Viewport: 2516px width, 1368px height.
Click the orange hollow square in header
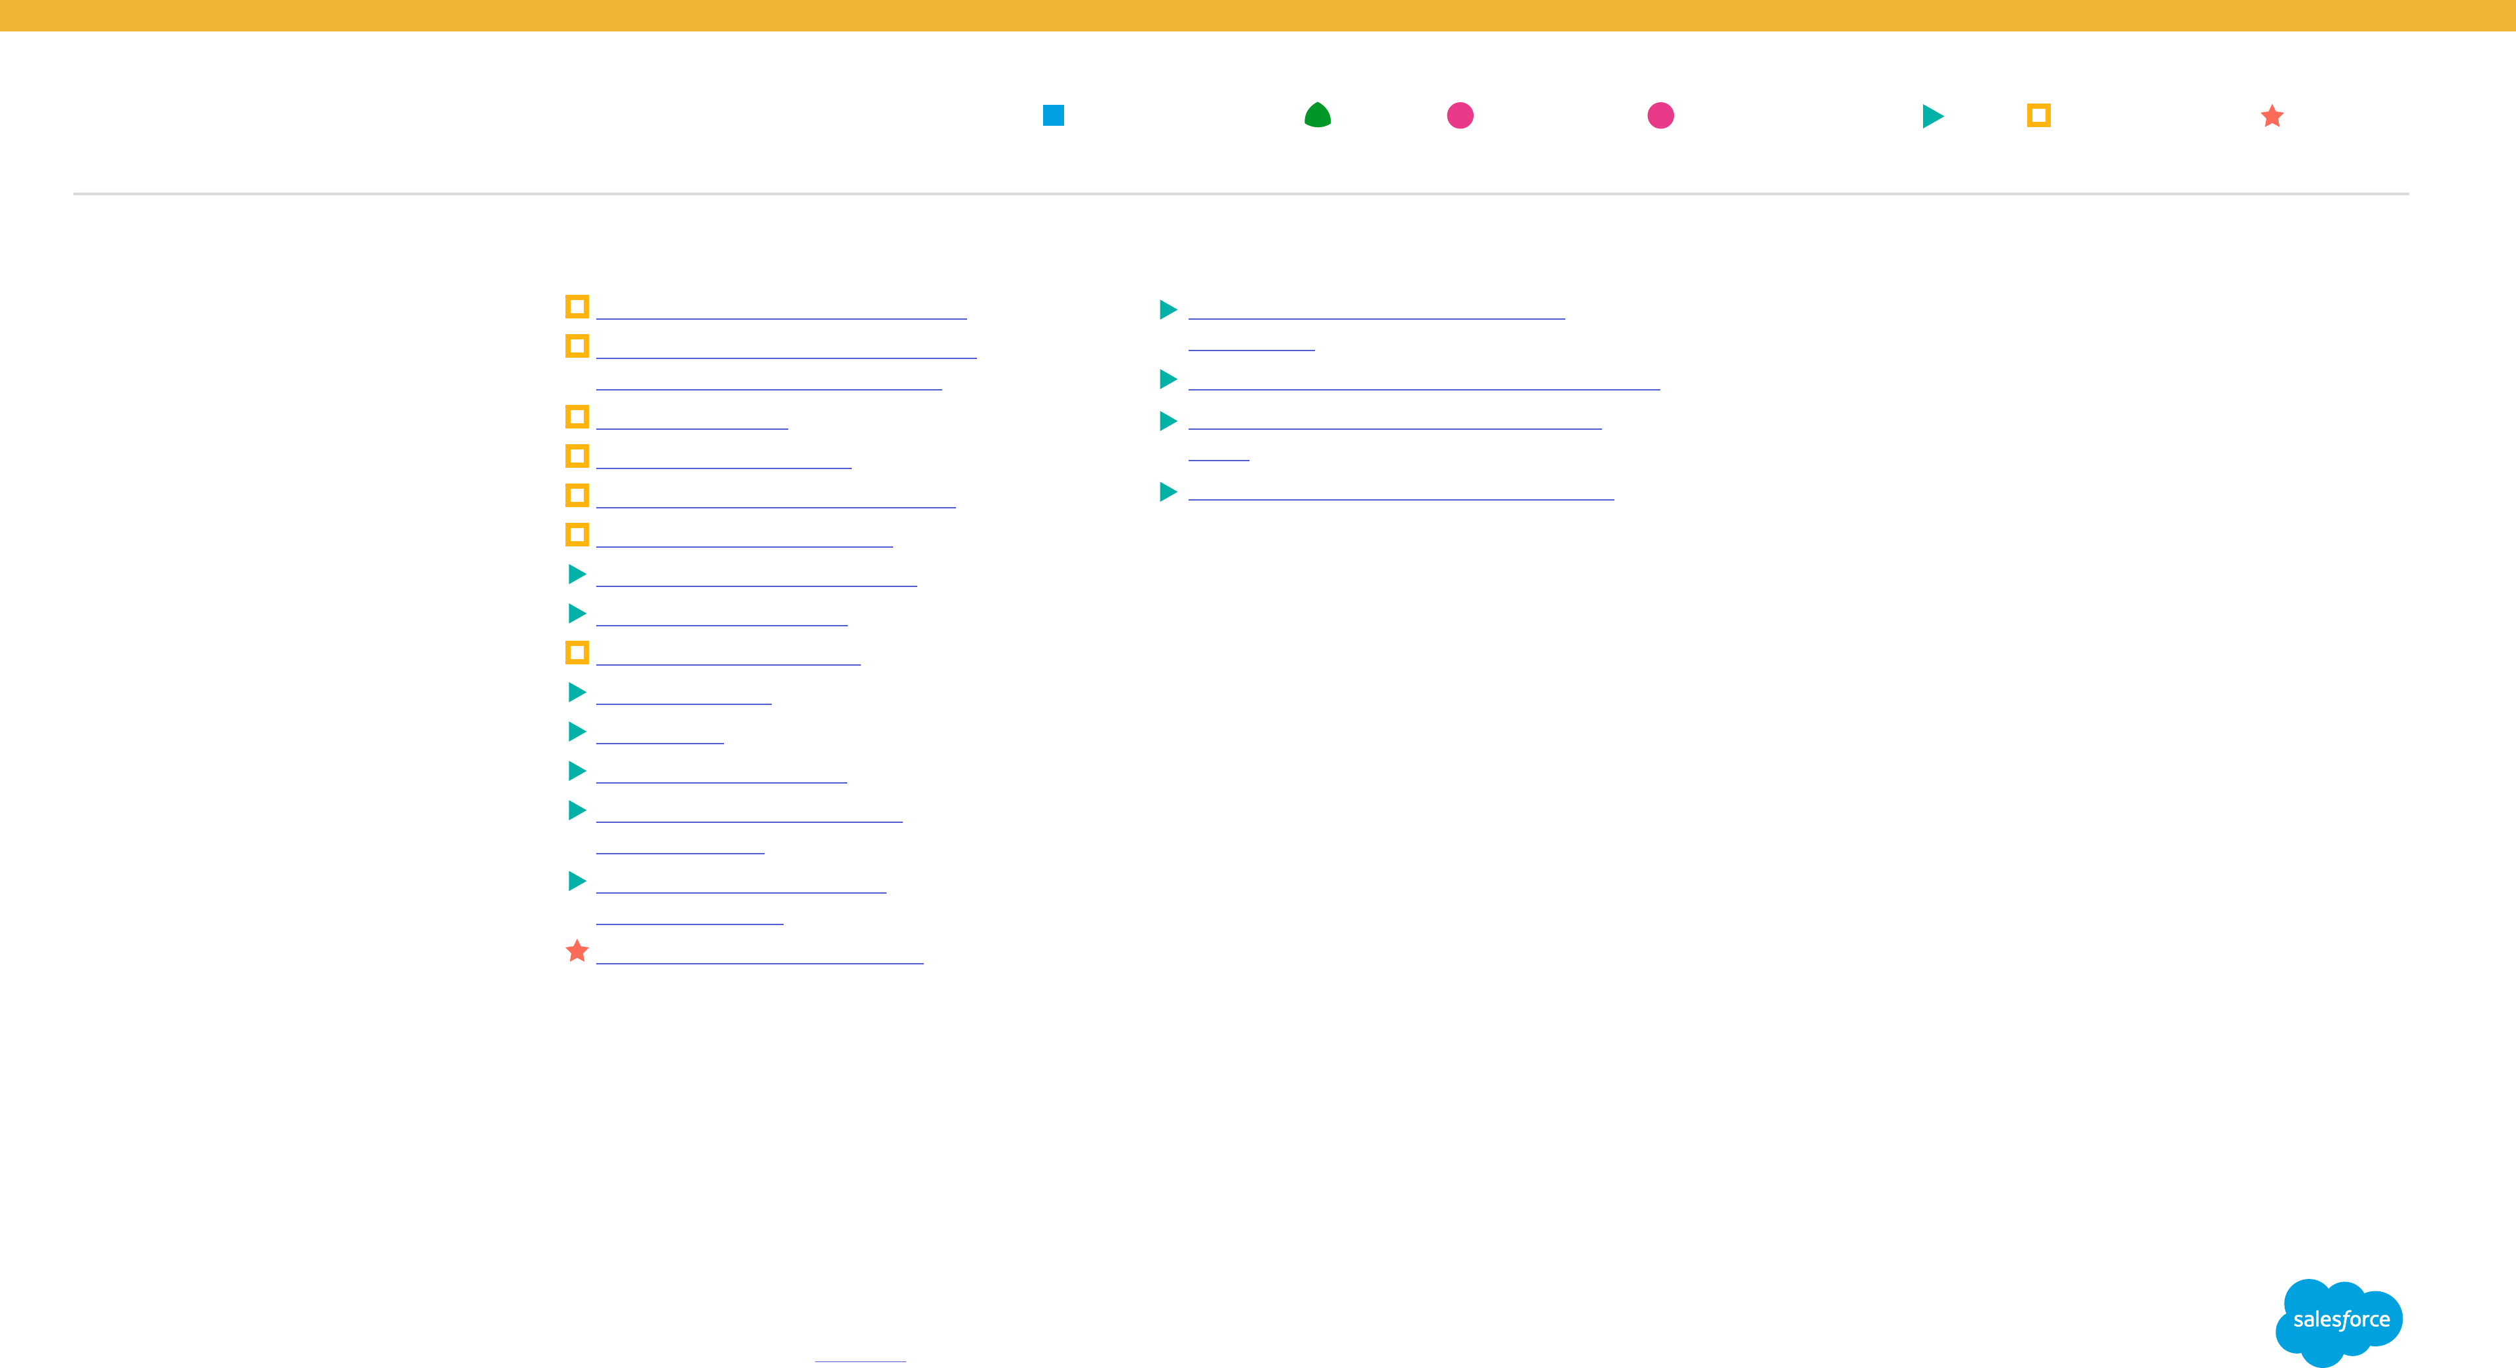click(2038, 115)
